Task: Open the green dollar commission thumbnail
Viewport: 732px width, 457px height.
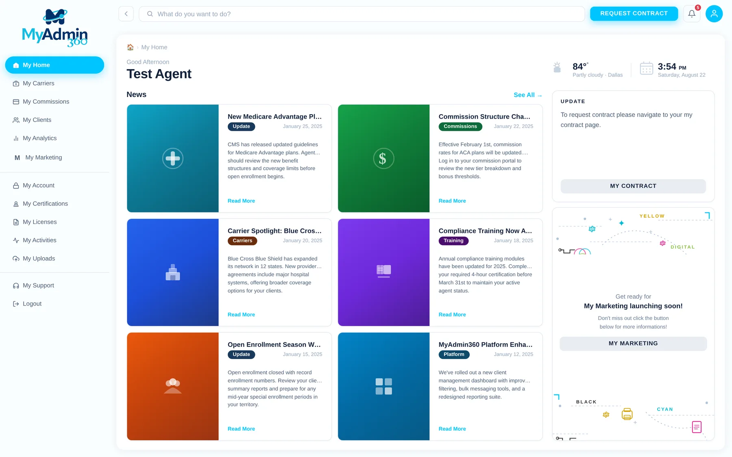Action: [x=383, y=158]
